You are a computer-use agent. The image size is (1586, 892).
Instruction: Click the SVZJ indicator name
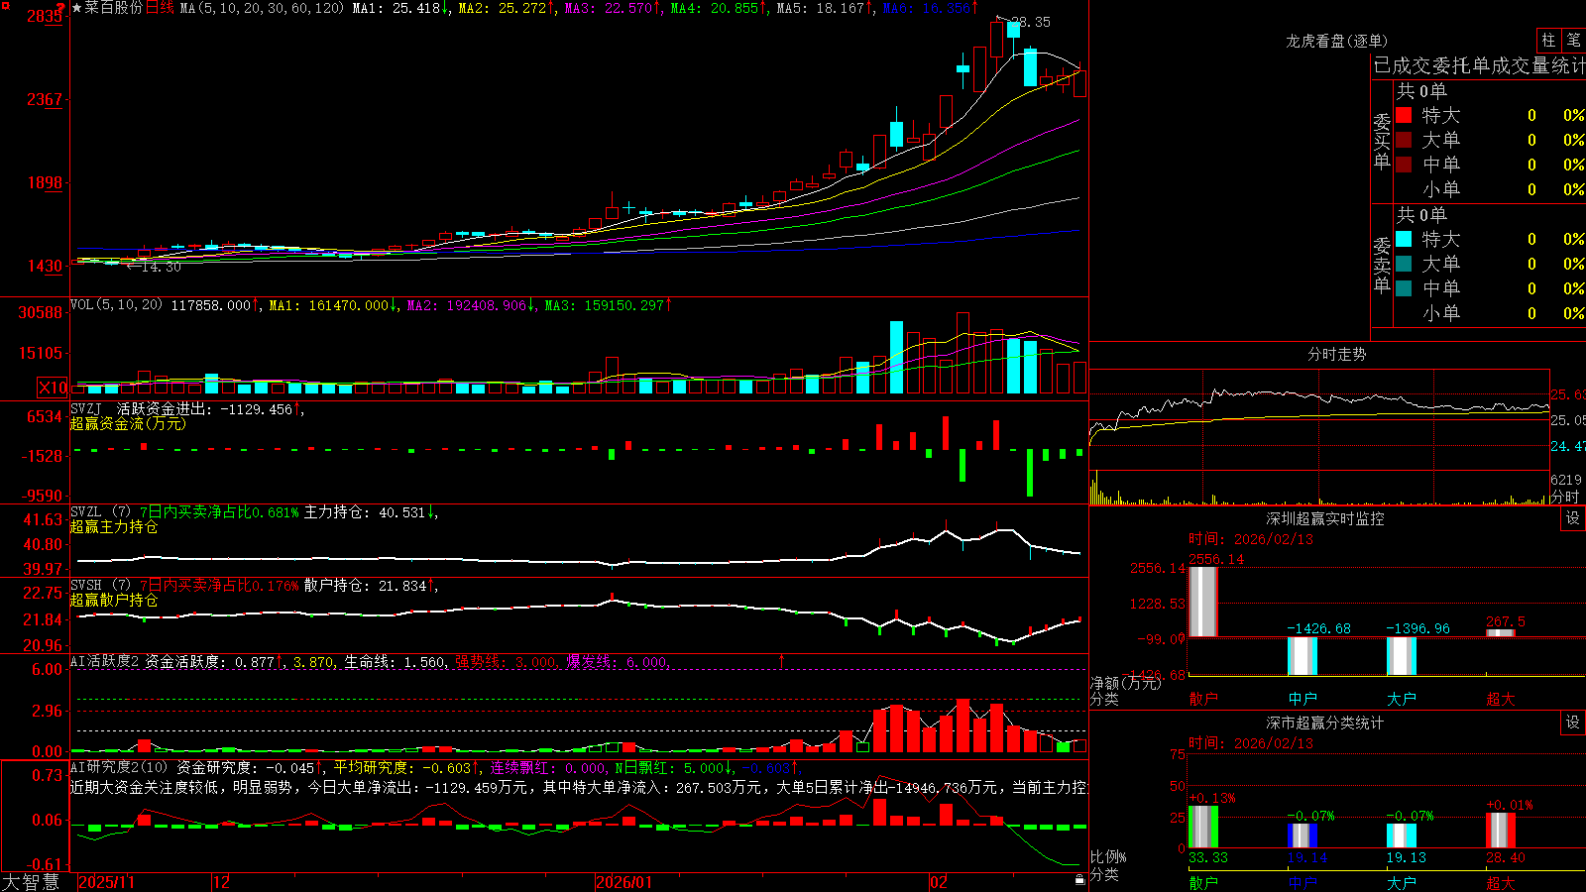click(x=85, y=408)
